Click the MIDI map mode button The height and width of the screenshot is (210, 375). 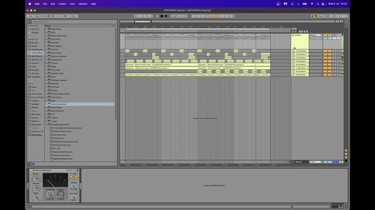tap(327, 16)
